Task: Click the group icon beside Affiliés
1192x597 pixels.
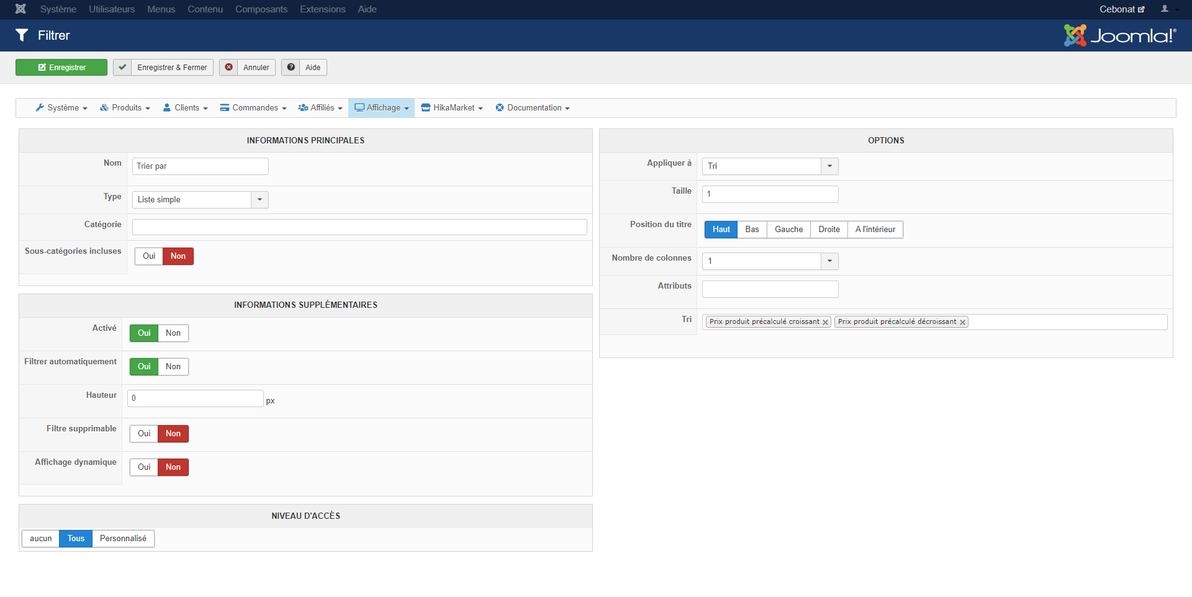Action: 303,107
